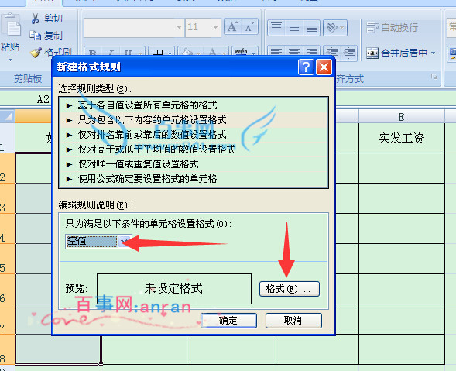Click the Top Align icon
This screenshot has height=371, width=456.
[x=276, y=28]
